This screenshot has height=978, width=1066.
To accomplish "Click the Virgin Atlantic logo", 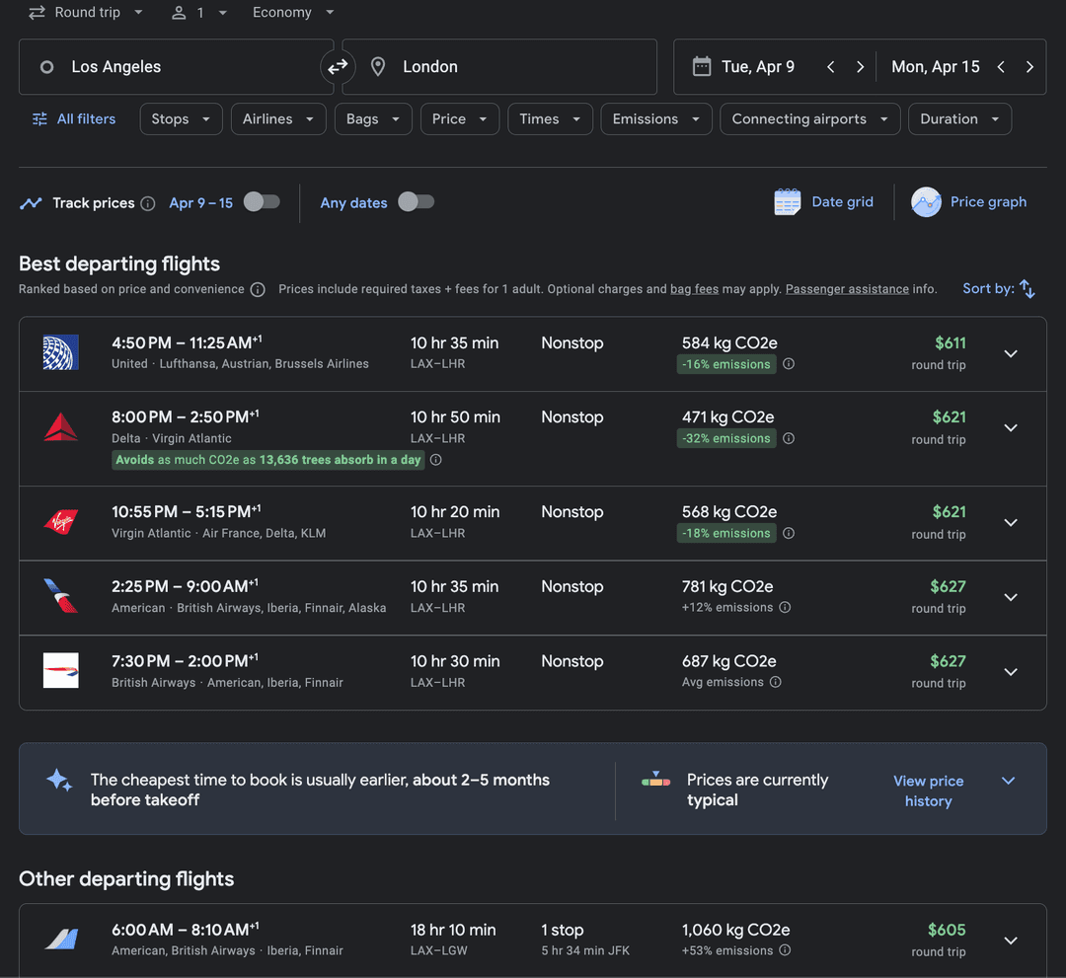I will [x=60, y=521].
